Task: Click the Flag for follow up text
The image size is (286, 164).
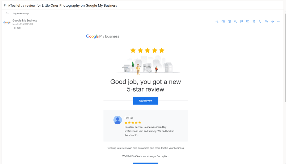Action: click(21, 14)
